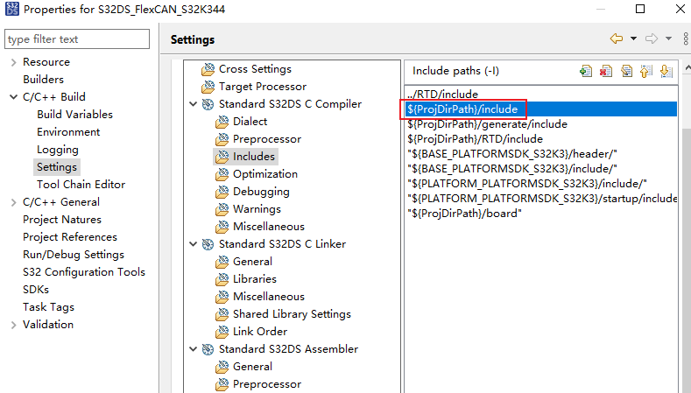Open Task Tags page
Screen dimensions: 691x393
[48, 307]
